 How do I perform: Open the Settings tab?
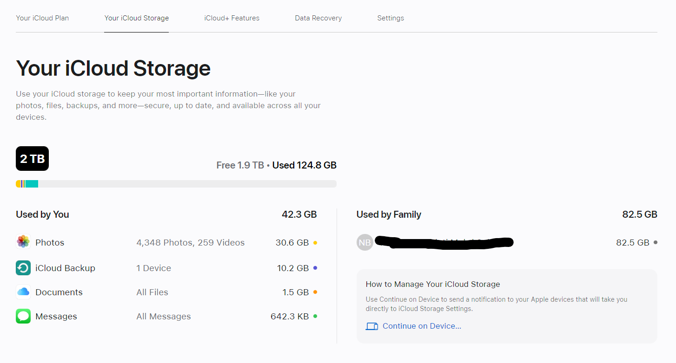[x=391, y=18]
